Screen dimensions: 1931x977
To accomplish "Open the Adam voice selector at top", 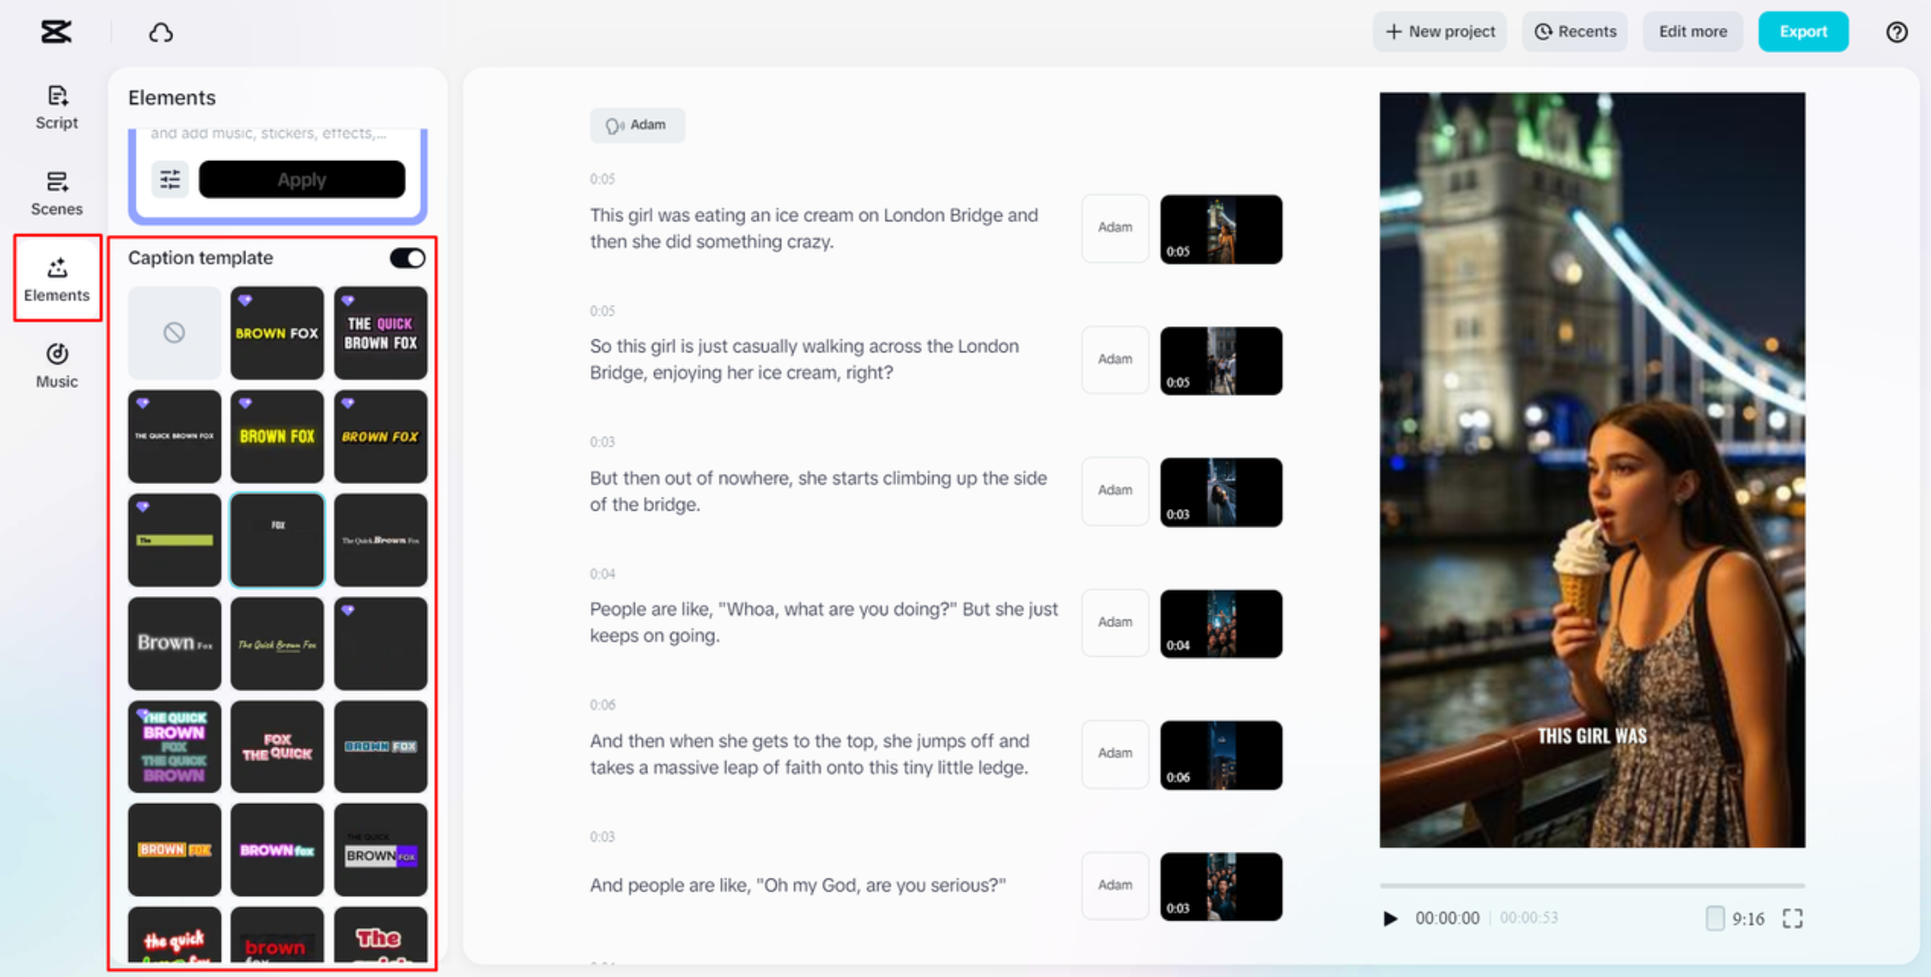I will pyautogui.click(x=637, y=125).
